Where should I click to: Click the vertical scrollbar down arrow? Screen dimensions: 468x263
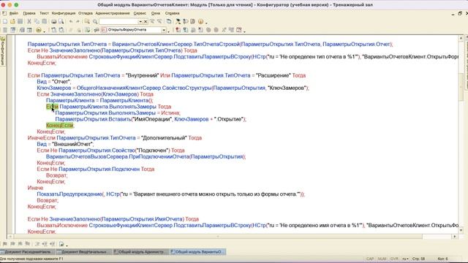tap(461, 231)
